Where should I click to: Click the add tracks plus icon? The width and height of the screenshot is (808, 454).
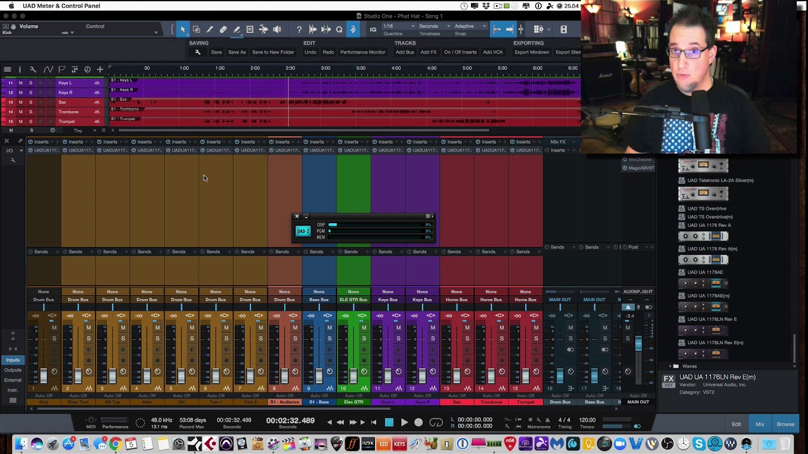(x=100, y=69)
